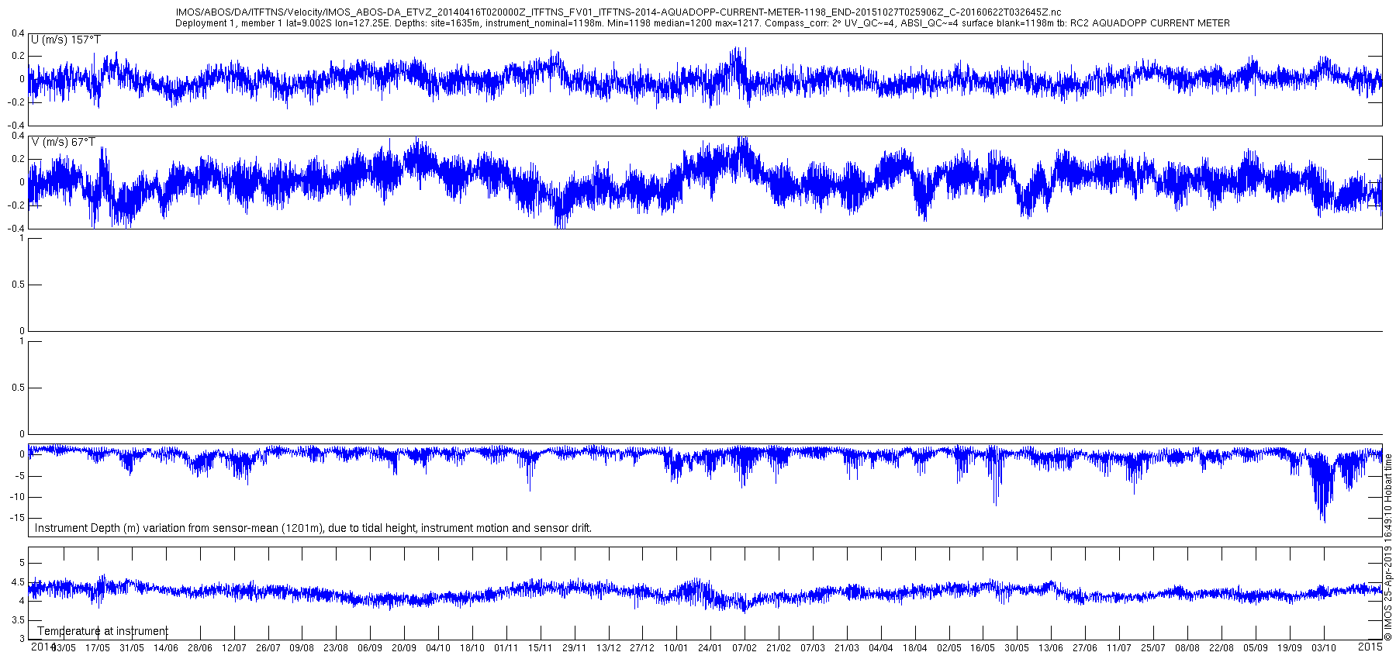Select the '11/07' date tick label

(x=1119, y=648)
